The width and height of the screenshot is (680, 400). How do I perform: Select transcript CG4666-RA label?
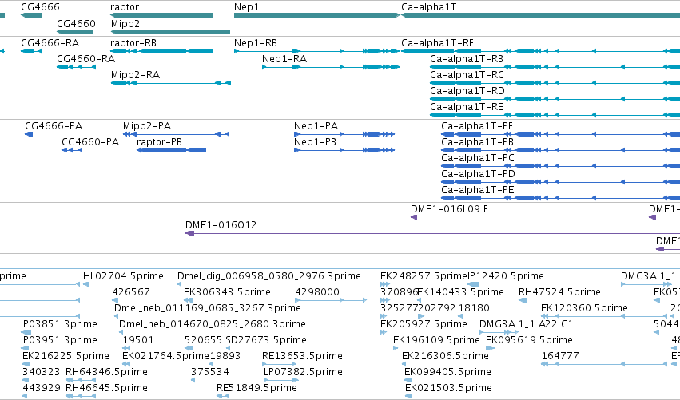[50, 43]
